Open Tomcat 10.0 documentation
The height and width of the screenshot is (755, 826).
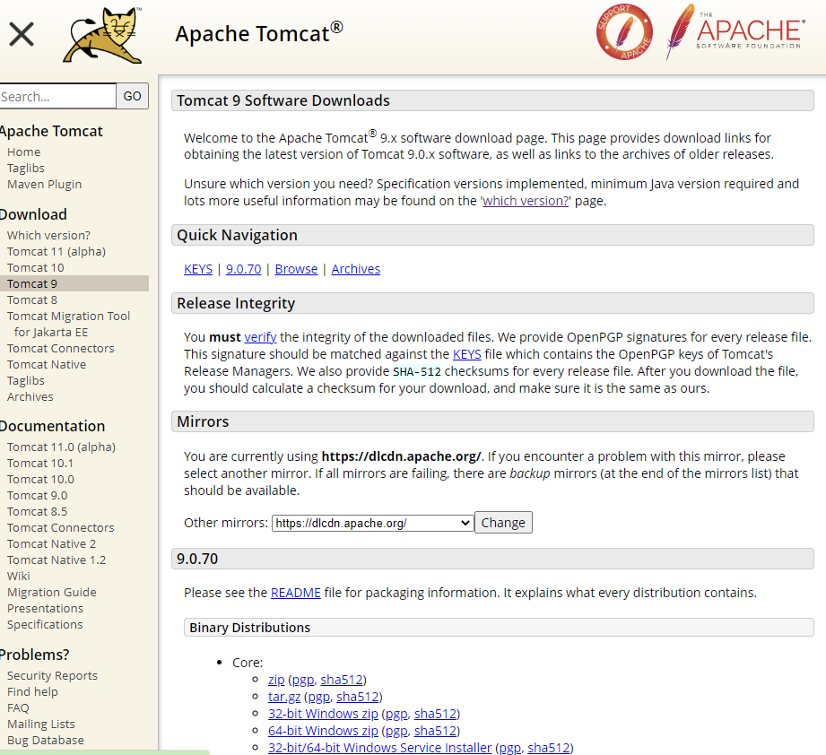[x=40, y=480]
